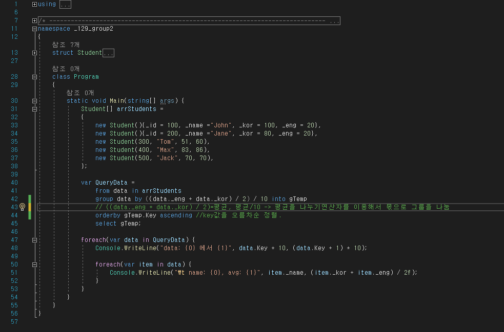This screenshot has width=504, height=332.
Task: Click gTemp after the into keyword
Action: pos(298,199)
